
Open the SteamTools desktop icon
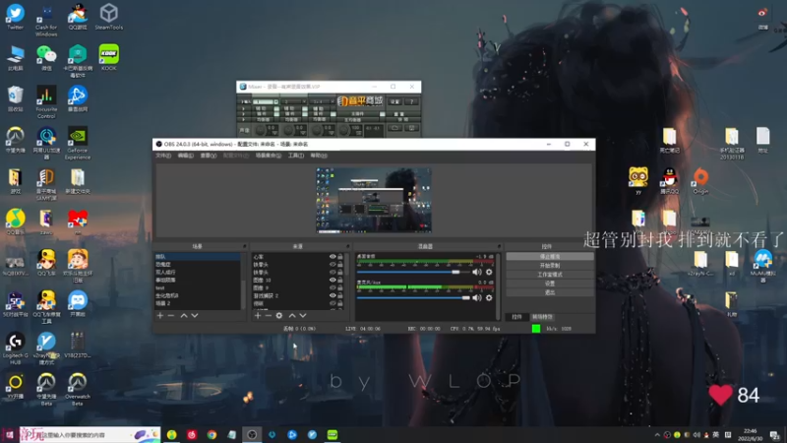point(109,17)
